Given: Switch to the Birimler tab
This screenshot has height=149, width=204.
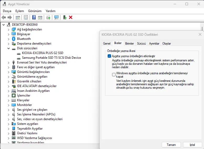Looking at the screenshot, I should pyautogui.click(x=129, y=44).
